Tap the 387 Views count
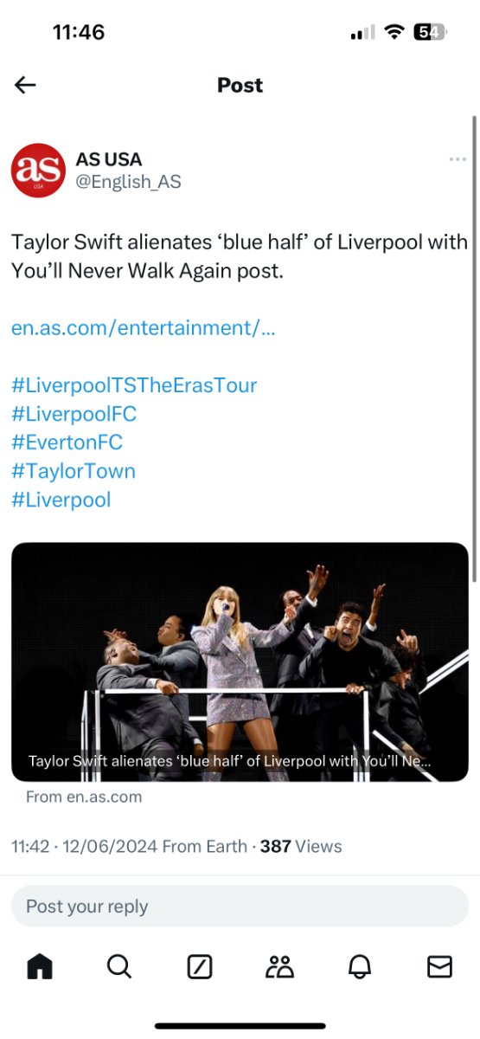The width and height of the screenshot is (480, 1039). pos(301,846)
